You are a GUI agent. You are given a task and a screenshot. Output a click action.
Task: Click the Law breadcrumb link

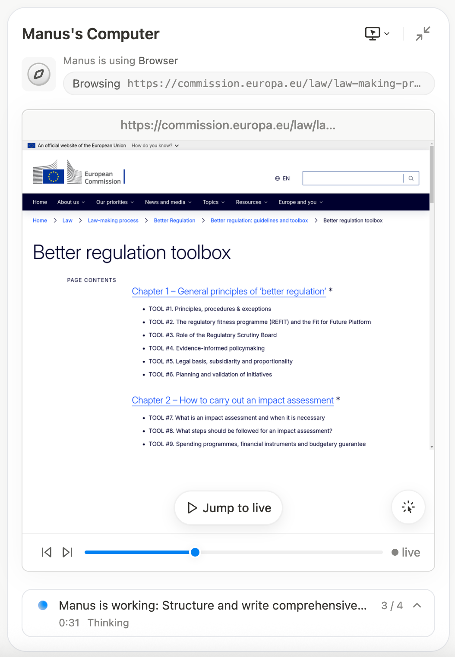67,220
